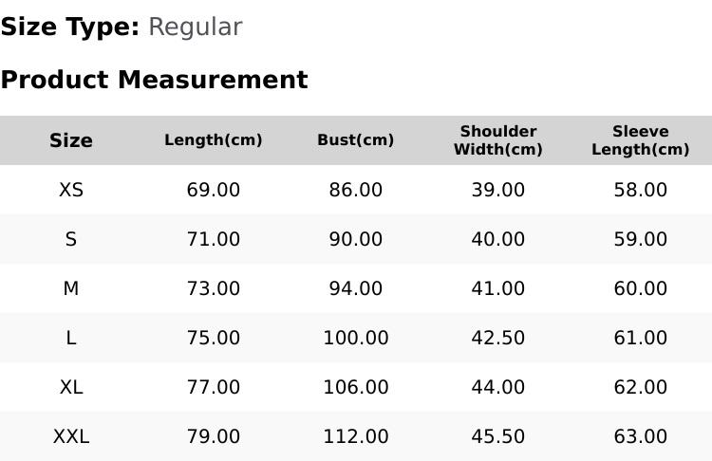Select the L size row label

(x=71, y=338)
